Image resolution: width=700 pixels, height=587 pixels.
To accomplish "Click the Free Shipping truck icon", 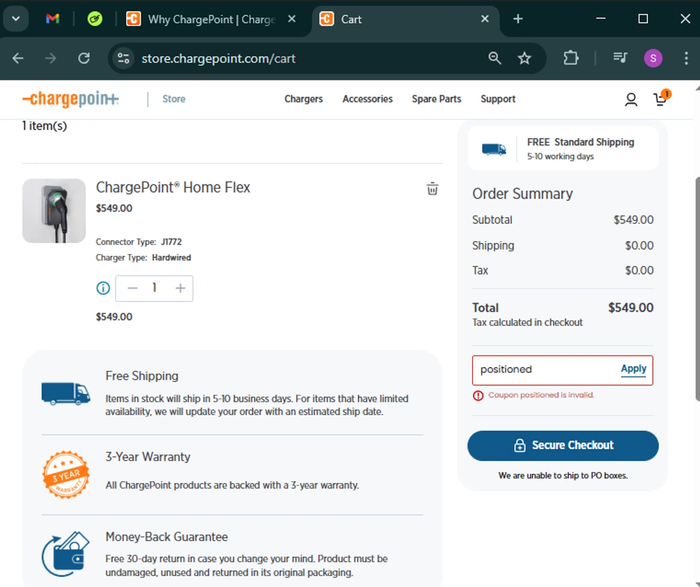I will (66, 394).
